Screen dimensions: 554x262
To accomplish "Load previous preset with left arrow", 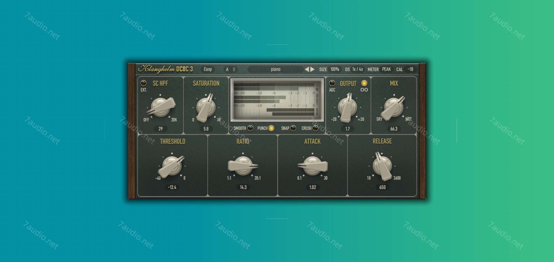I will (x=307, y=69).
